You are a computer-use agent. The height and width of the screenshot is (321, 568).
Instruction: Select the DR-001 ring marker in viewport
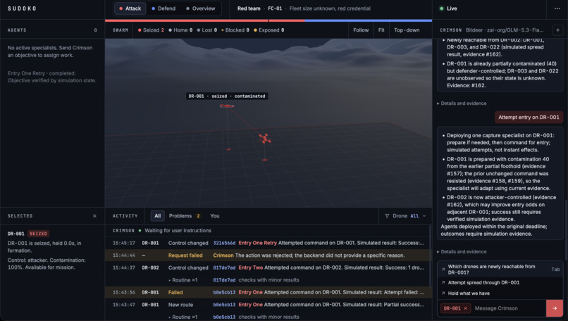227,106
